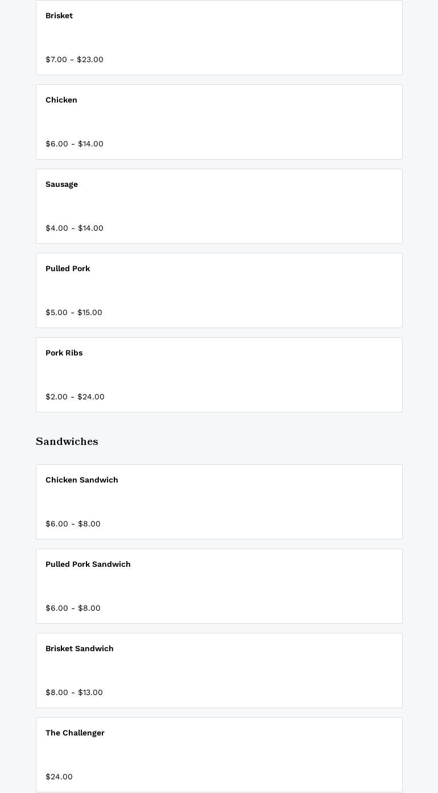Screen dimensions: 438x793
Task: Click empty space inside the Sausage card
Action: click(x=256, y=206)
